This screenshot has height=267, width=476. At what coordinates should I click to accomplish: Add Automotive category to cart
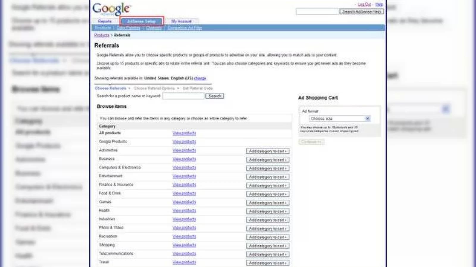(x=268, y=151)
